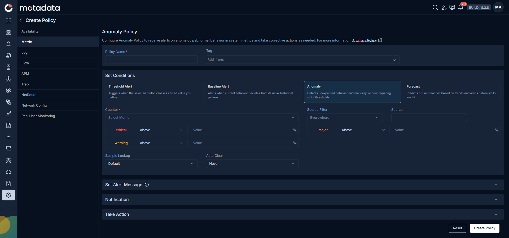
Task: Select the Threshold Alert condition card
Action: point(153,92)
